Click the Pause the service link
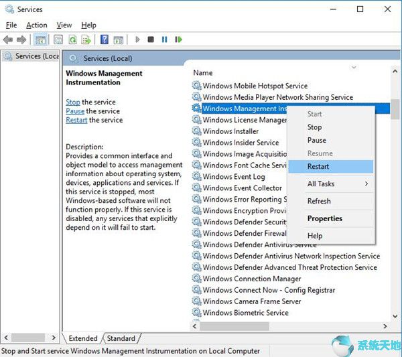This screenshot has height=357, width=402. (75, 111)
